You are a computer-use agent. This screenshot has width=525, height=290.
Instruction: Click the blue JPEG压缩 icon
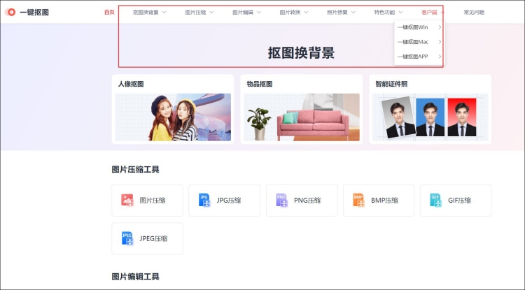click(127, 238)
